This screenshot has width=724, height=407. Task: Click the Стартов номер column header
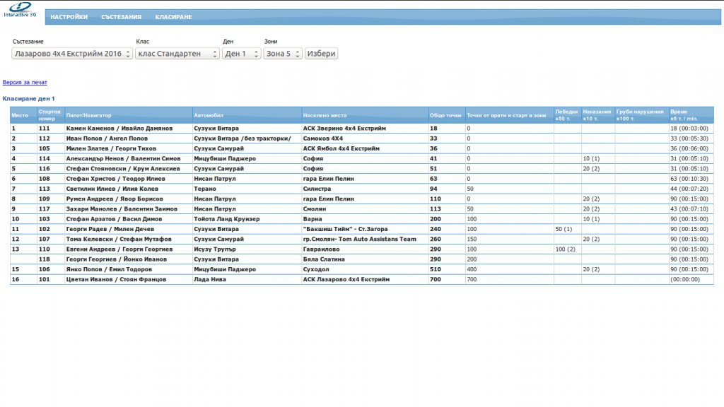tap(50, 115)
